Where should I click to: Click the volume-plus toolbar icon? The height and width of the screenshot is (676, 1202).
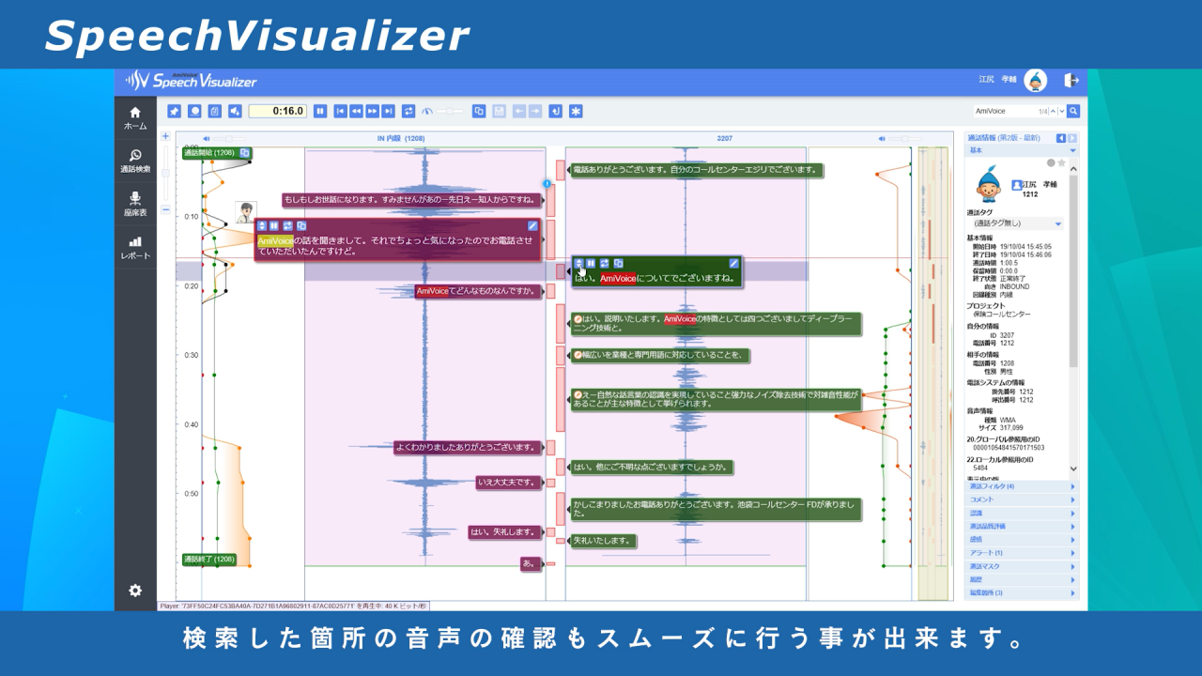pos(235,111)
